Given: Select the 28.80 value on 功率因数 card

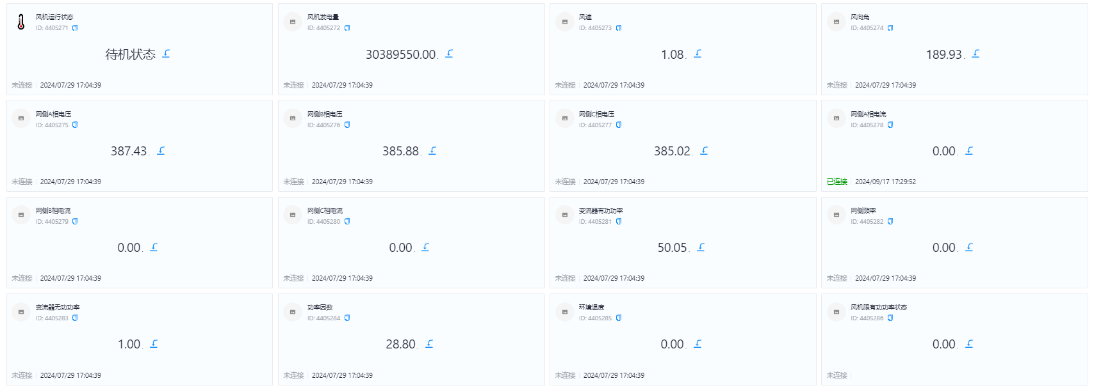Looking at the screenshot, I should (401, 344).
